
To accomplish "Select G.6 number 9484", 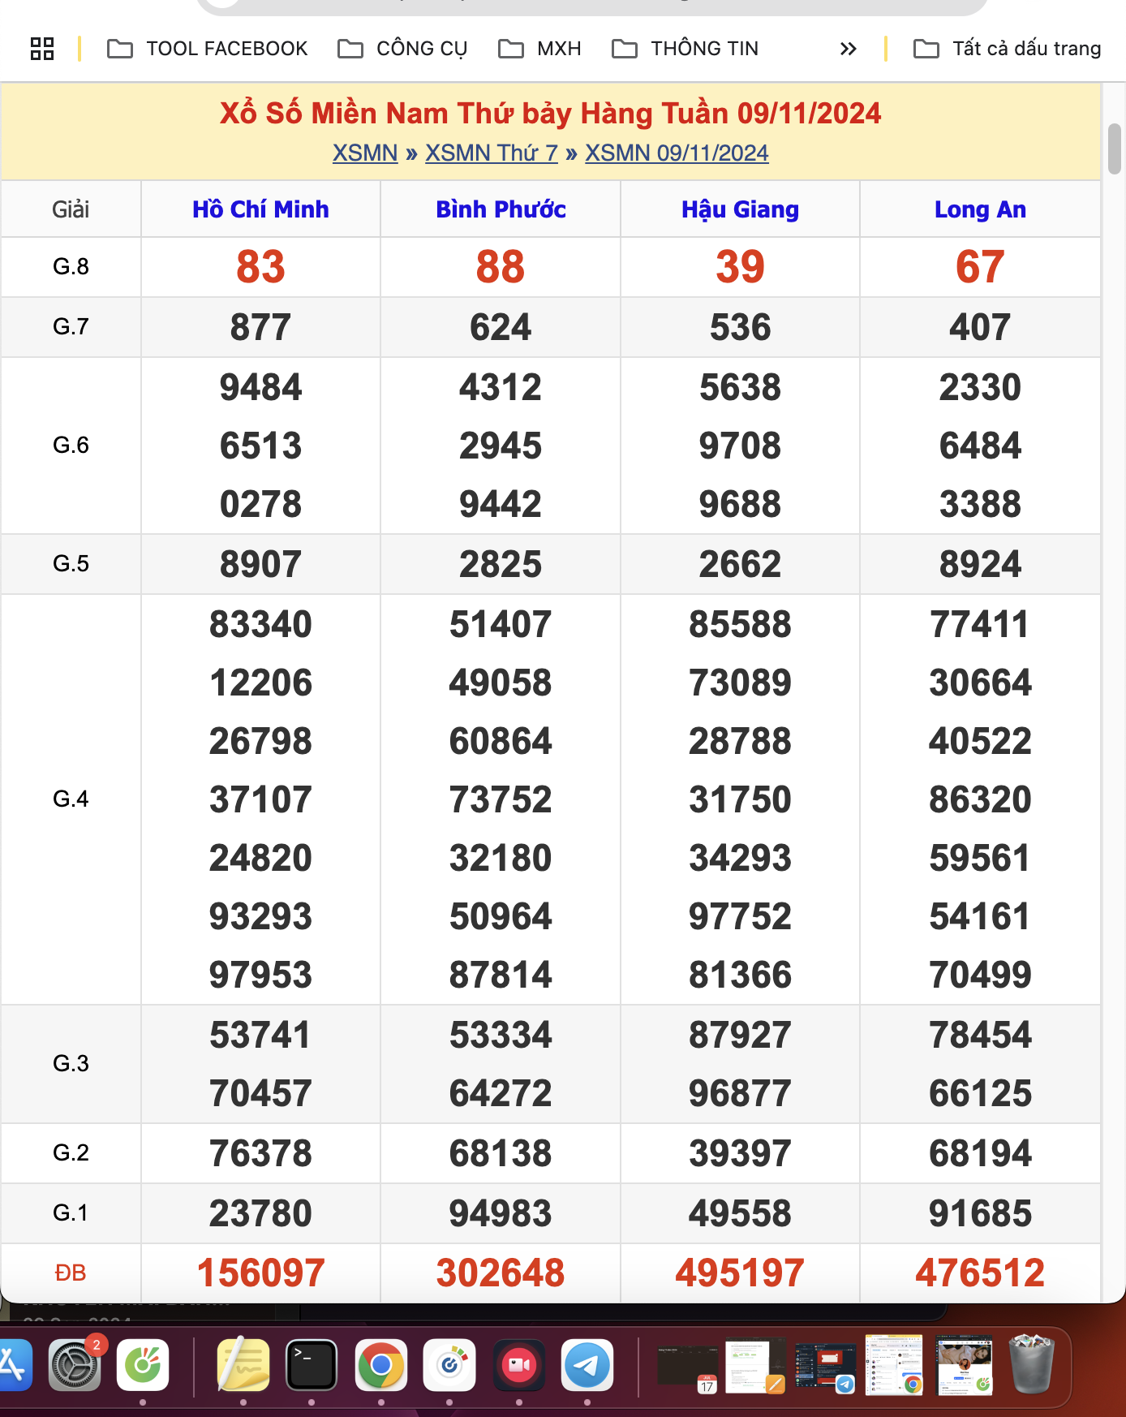I will (260, 387).
